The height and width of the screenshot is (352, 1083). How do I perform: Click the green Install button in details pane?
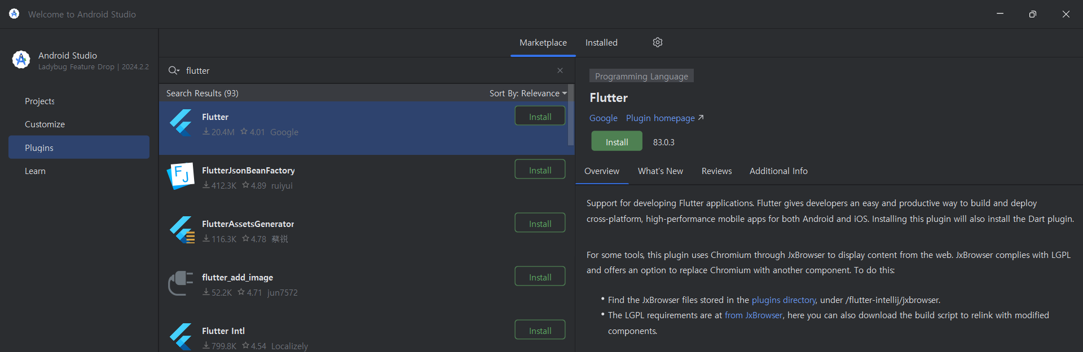(617, 141)
